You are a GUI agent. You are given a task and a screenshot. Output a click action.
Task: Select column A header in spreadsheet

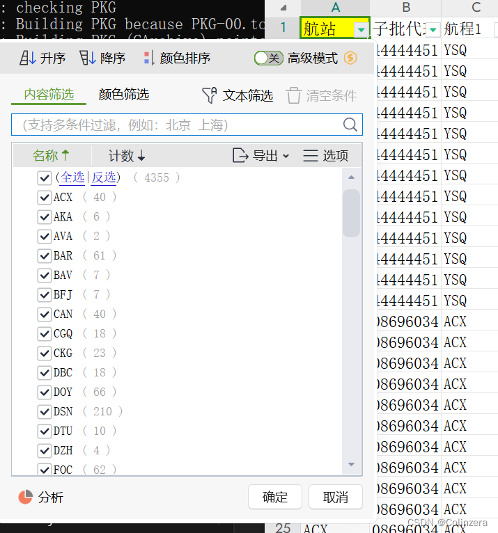(336, 8)
